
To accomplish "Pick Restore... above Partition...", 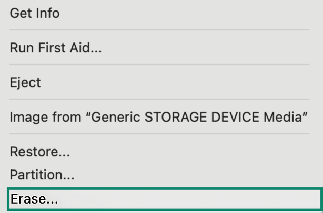I will (x=40, y=152).
